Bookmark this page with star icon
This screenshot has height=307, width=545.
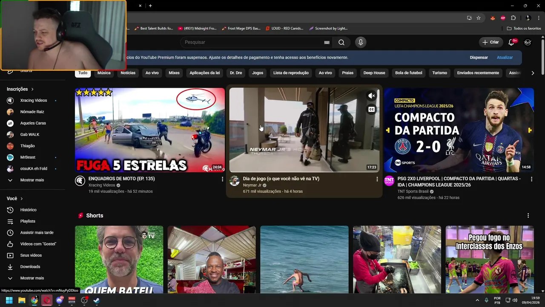click(x=479, y=18)
